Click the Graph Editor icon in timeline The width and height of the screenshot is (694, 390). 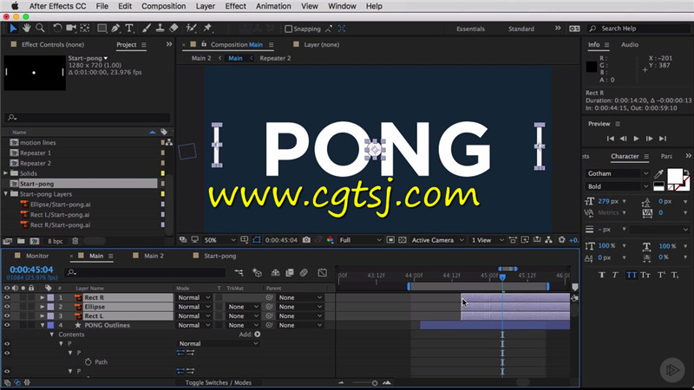[322, 272]
